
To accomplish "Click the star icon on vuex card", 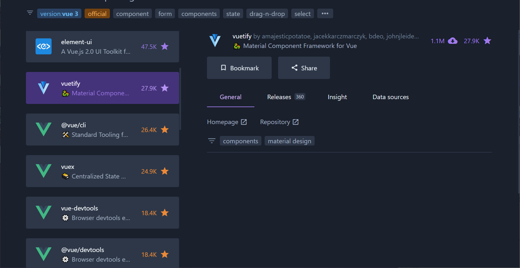I will (165, 171).
